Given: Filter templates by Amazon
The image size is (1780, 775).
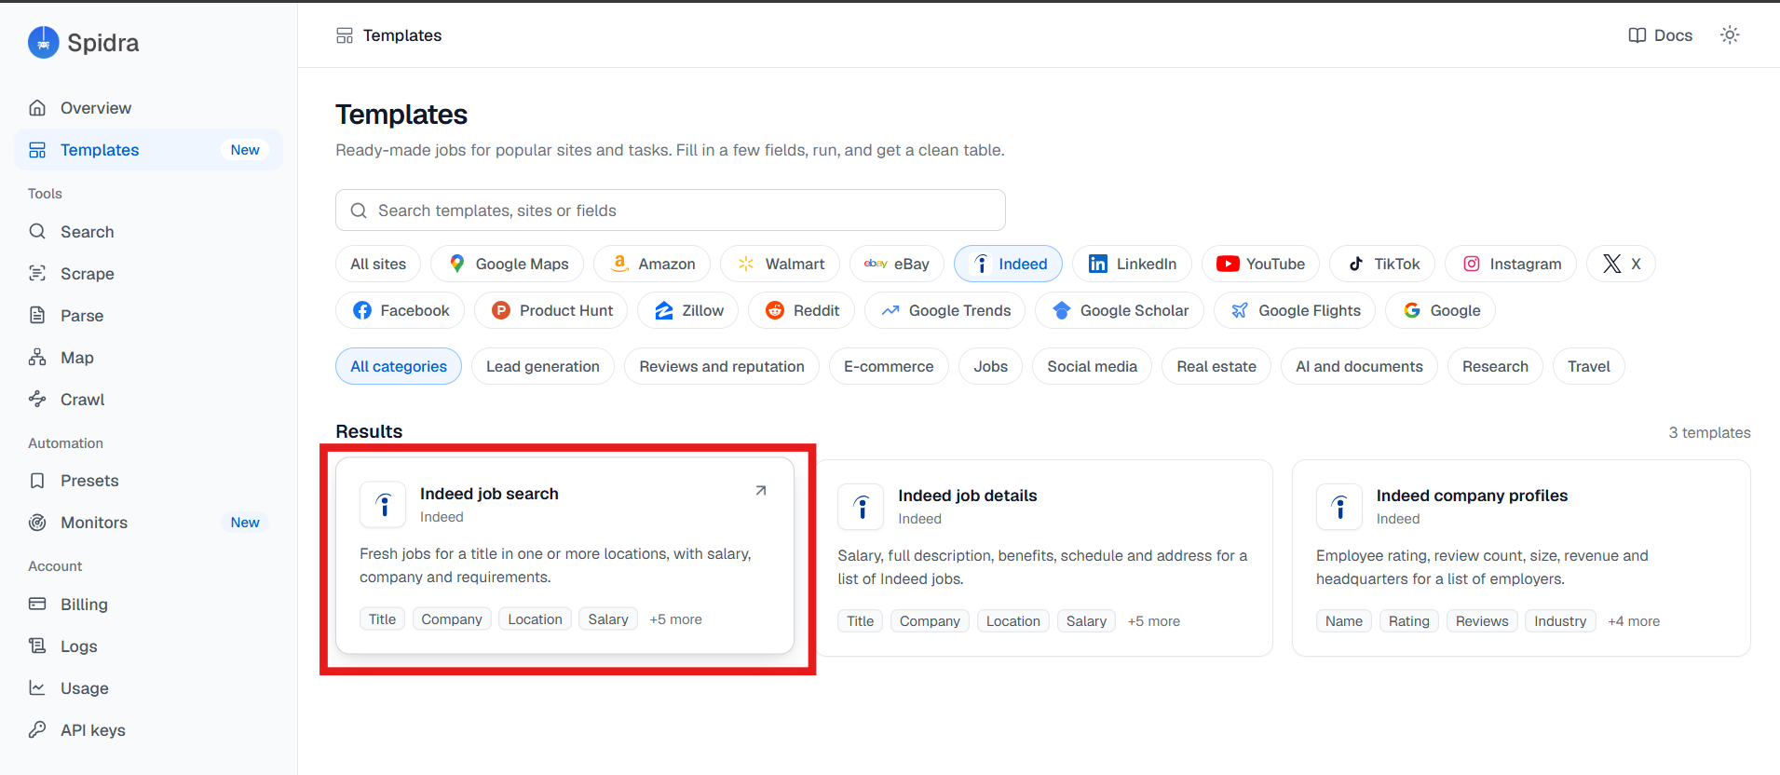Looking at the screenshot, I should pyautogui.click(x=652, y=265).
